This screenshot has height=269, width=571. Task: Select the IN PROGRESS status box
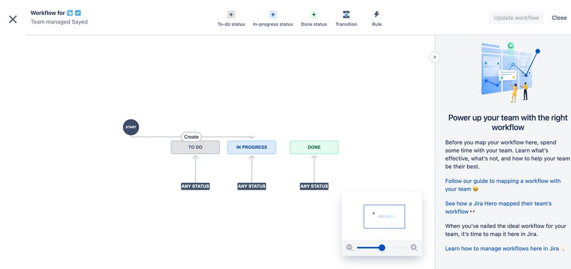click(x=252, y=147)
